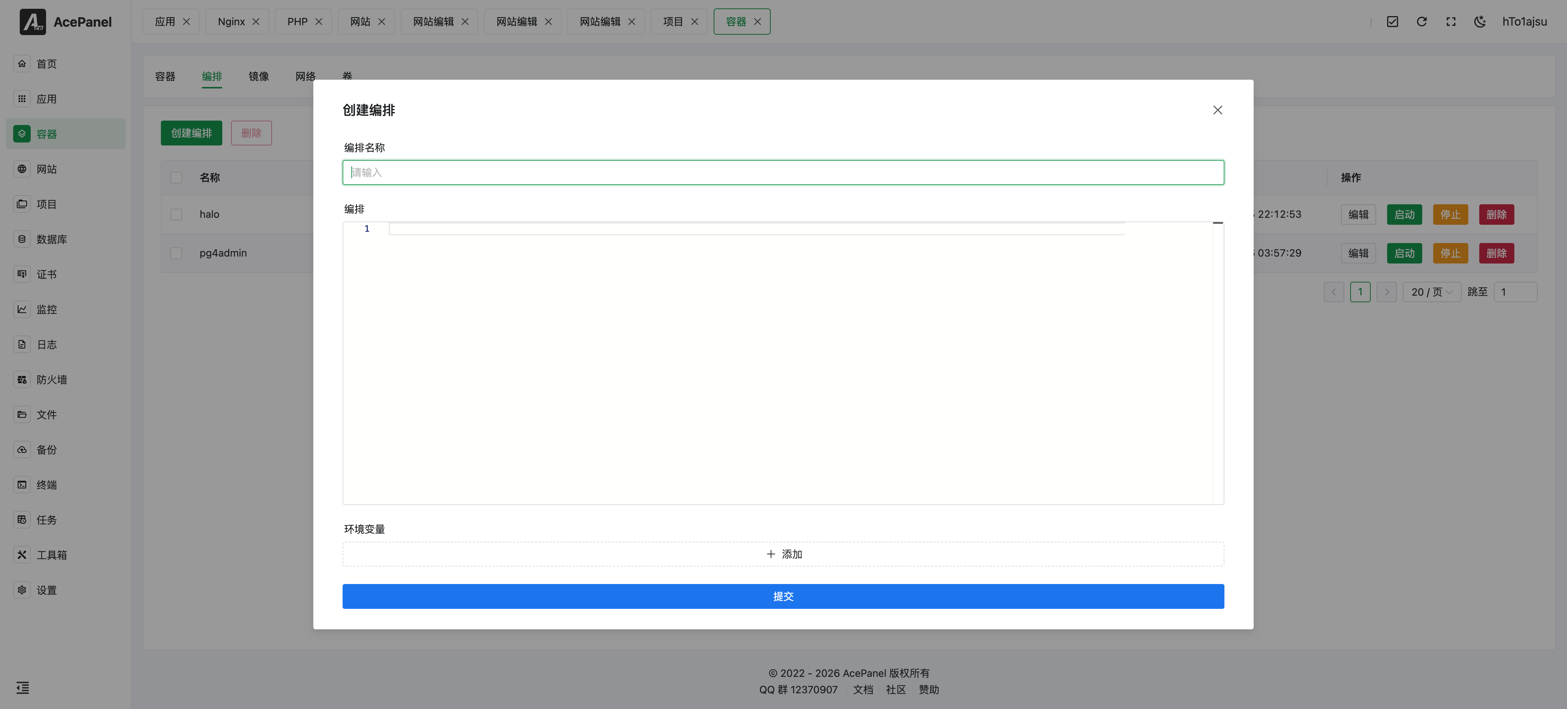Click the toolbox icon in sidebar
The width and height of the screenshot is (1567, 709).
click(22, 554)
